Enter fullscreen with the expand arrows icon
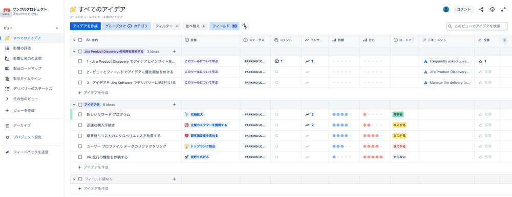This screenshot has height=197, width=512. coord(503,10)
